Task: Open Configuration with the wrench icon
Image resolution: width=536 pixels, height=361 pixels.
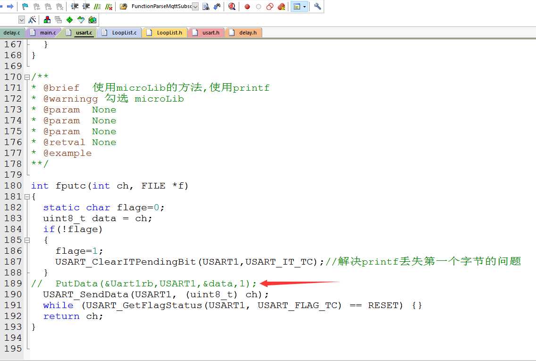Action: click(x=318, y=6)
